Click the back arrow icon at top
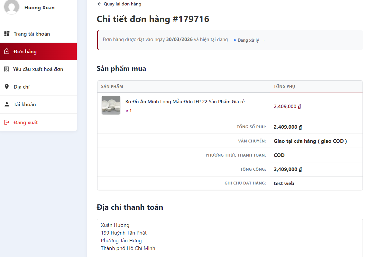 [99, 4]
